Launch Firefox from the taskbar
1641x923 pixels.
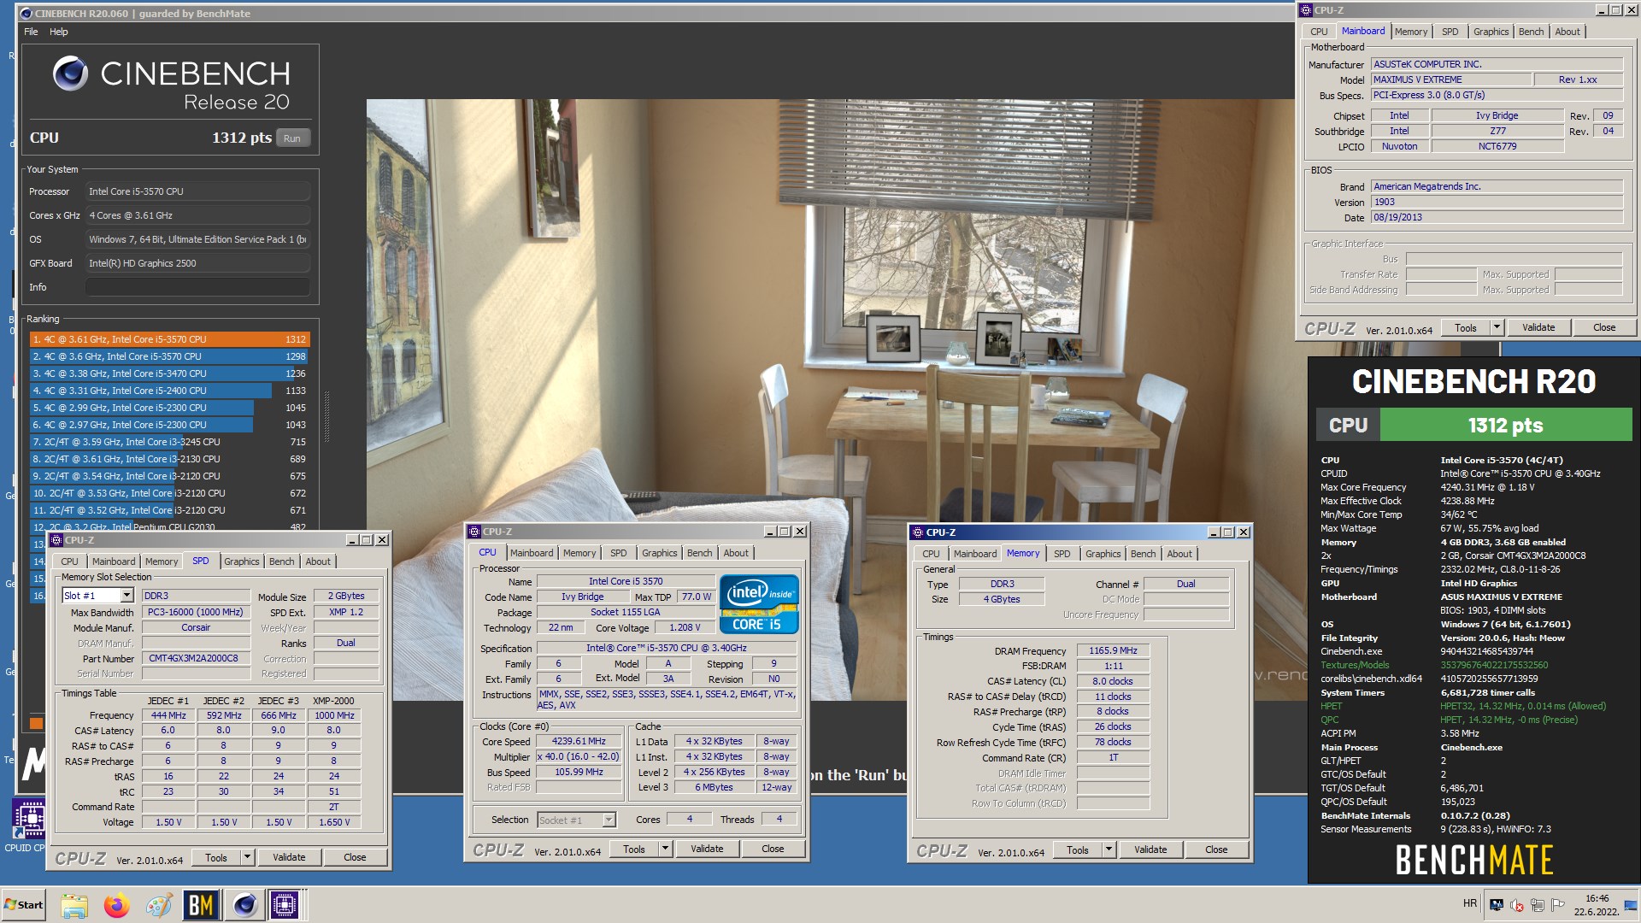click(x=116, y=905)
